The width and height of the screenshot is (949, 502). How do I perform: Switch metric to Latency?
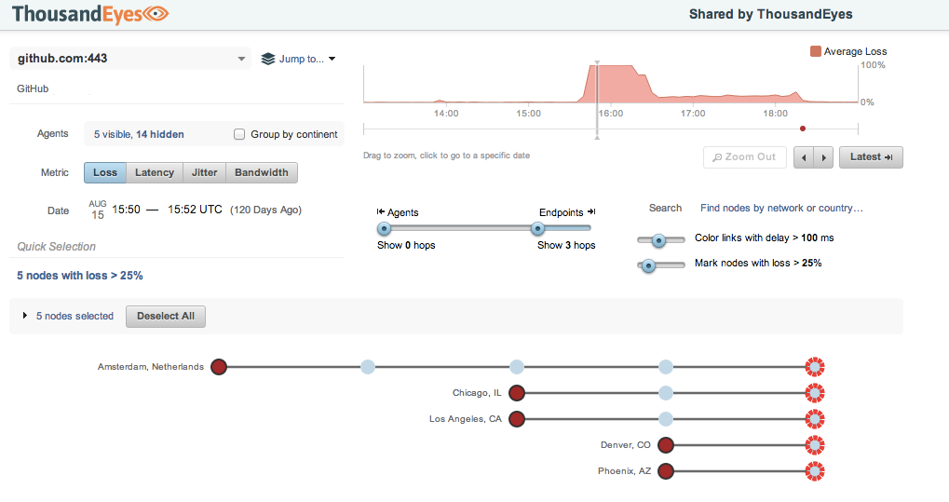pos(155,172)
